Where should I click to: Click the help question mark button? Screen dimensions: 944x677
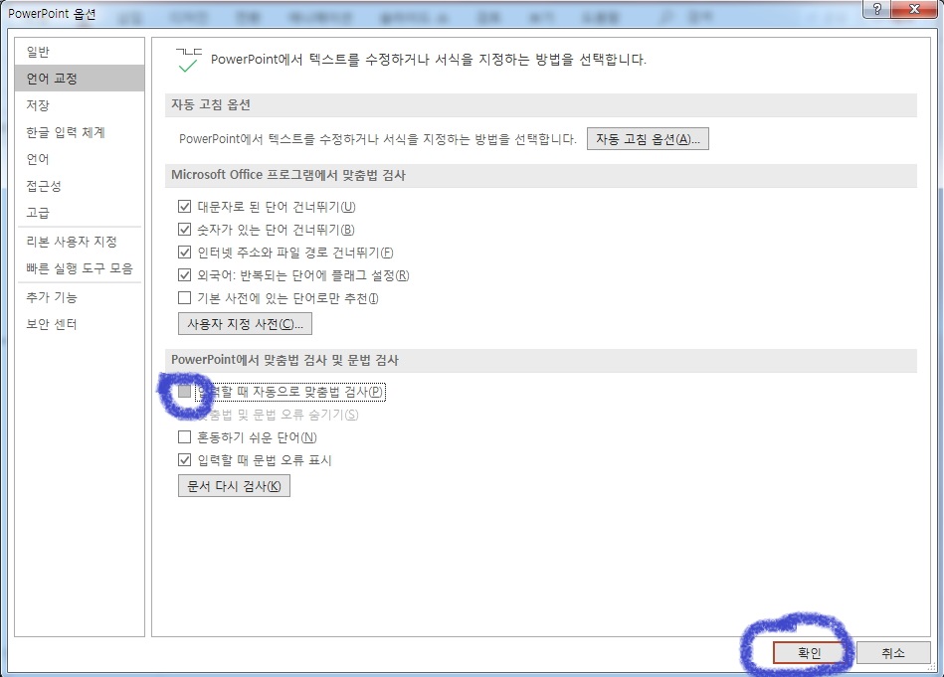point(877,9)
